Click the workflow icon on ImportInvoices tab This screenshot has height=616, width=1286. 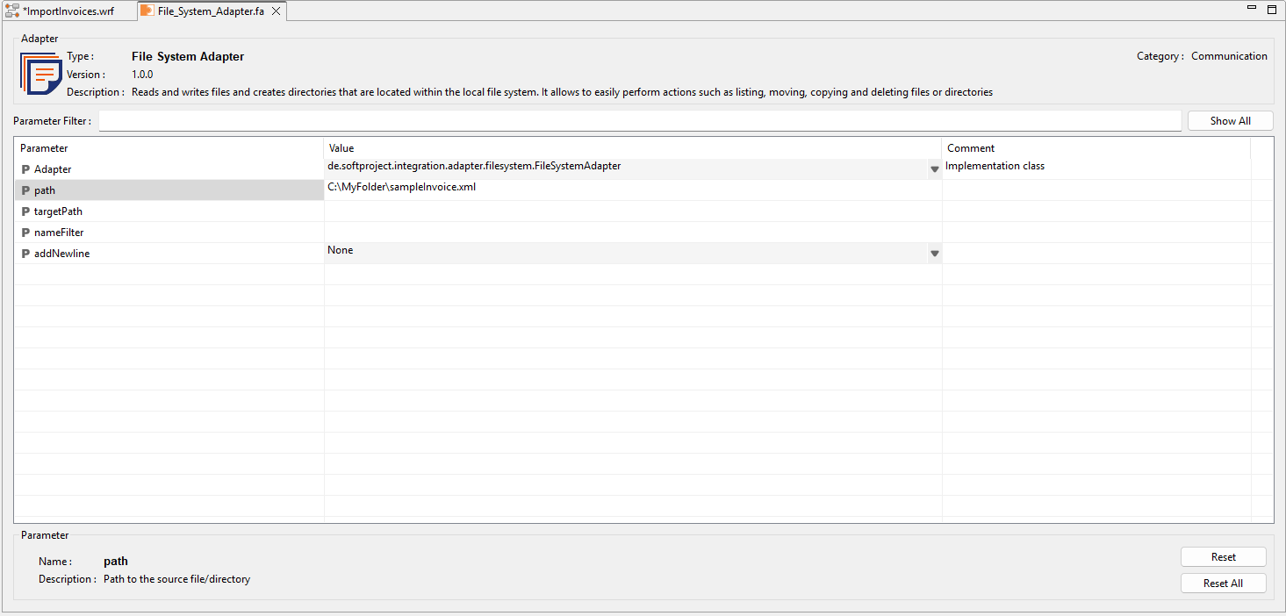pyautogui.click(x=12, y=11)
